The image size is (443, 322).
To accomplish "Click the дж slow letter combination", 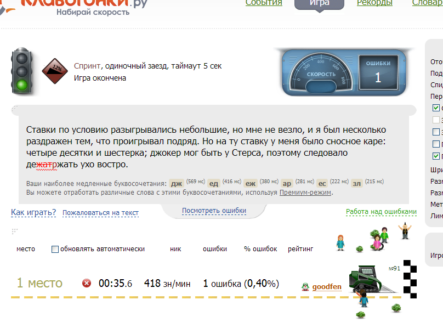I will pos(177,183).
